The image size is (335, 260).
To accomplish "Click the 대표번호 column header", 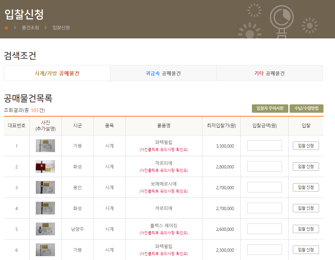I will tap(17, 126).
